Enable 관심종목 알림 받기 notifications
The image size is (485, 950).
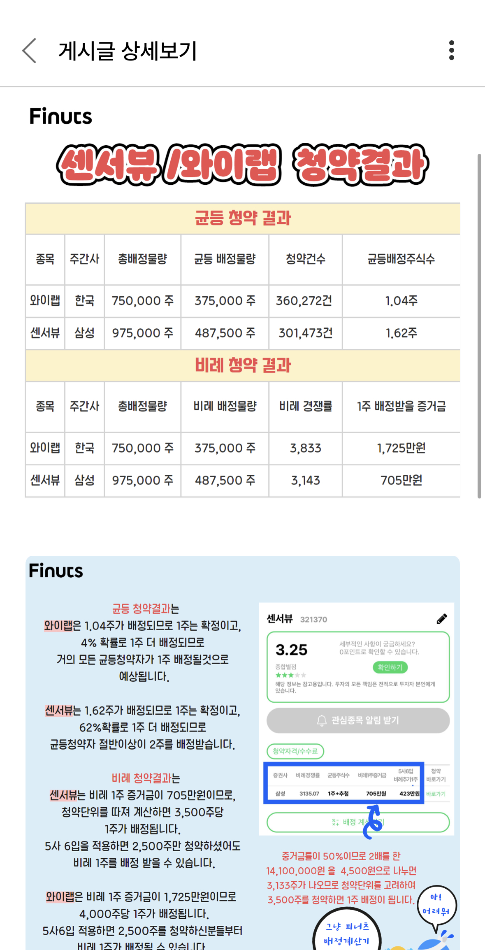357,720
